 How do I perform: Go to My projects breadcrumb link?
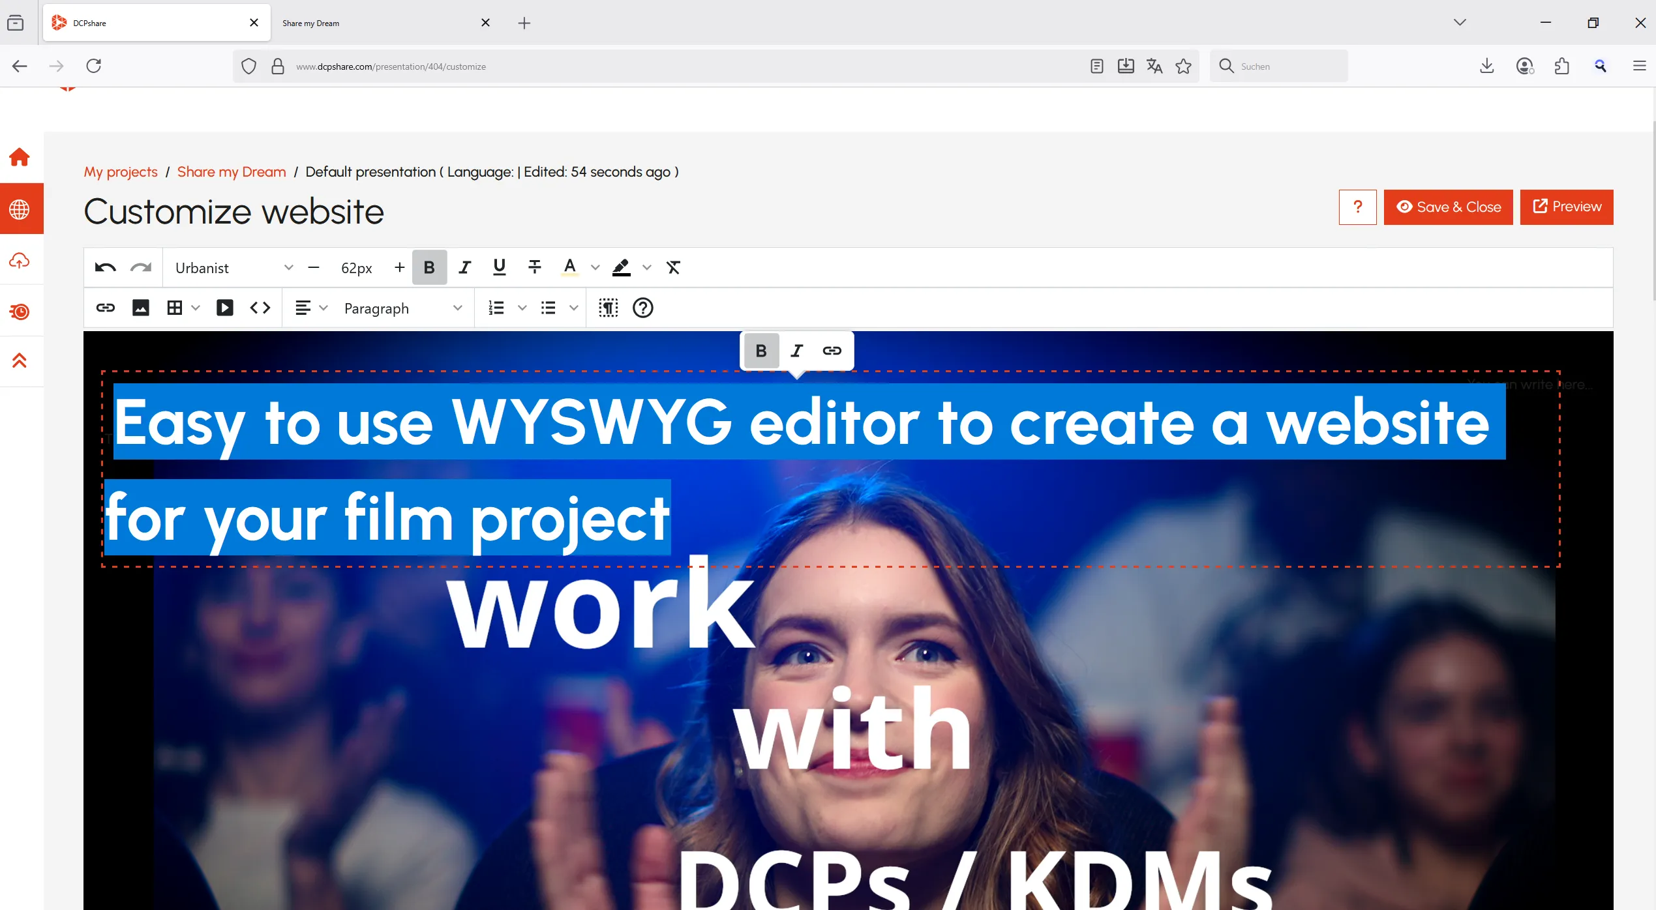coord(120,171)
